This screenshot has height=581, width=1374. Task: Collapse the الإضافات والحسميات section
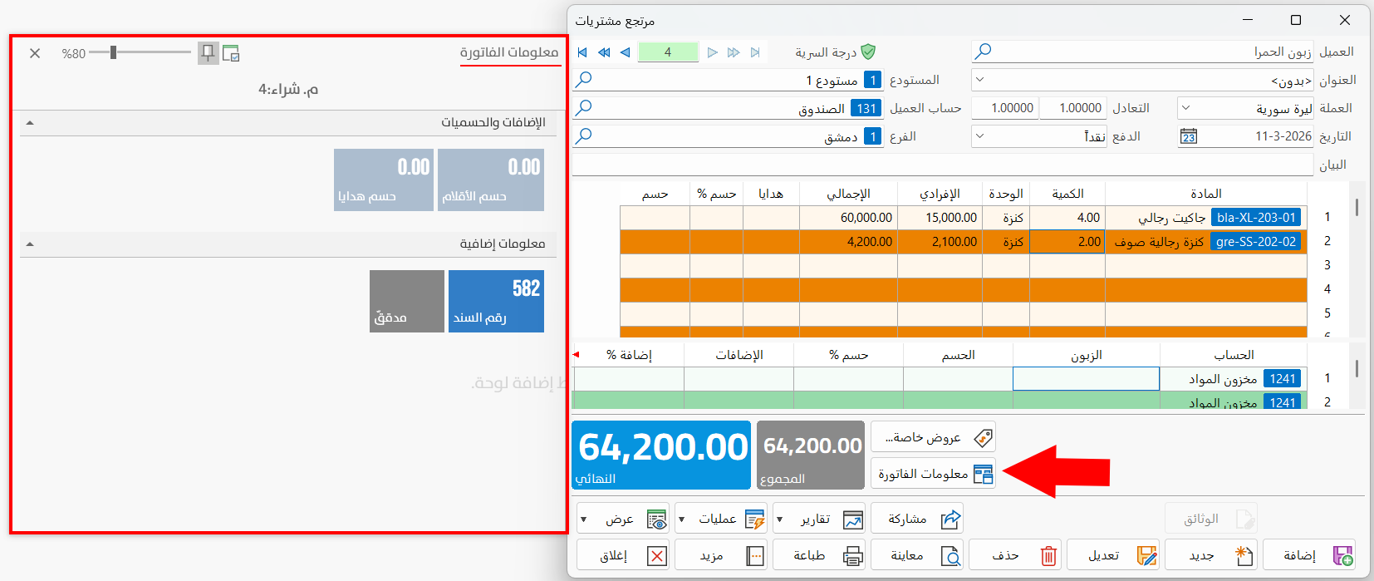coord(30,123)
